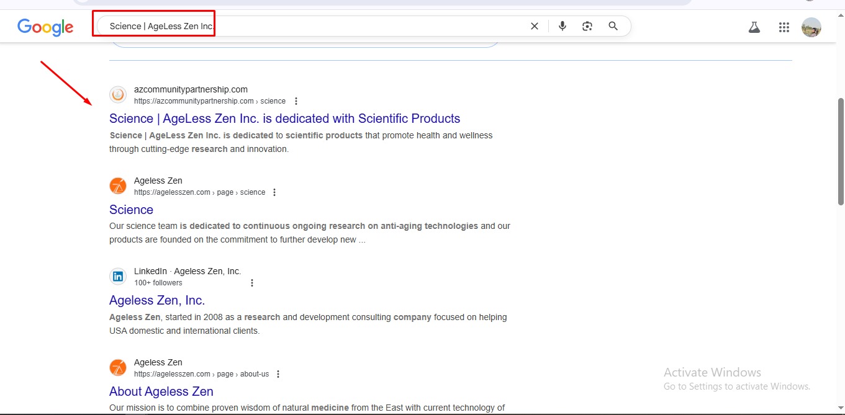Image resolution: width=845 pixels, height=415 pixels.
Task: Click the Google logo
Action: (45, 27)
